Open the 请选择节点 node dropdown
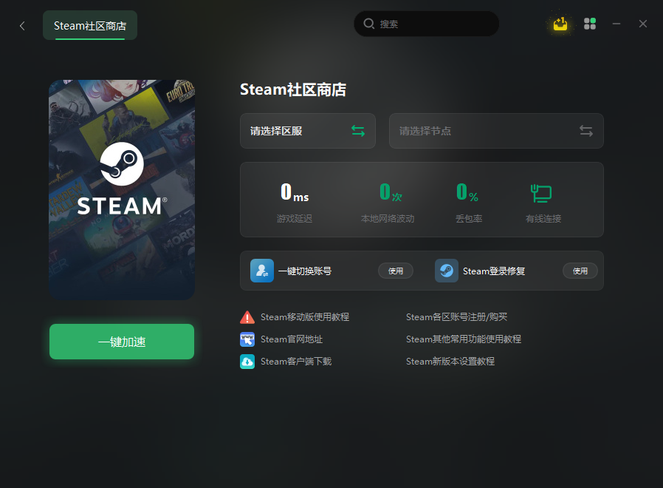 tap(496, 131)
